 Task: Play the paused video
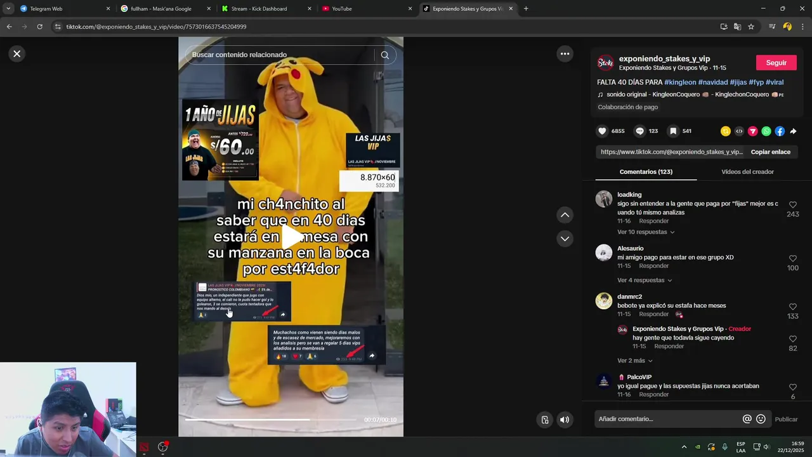[291, 237]
